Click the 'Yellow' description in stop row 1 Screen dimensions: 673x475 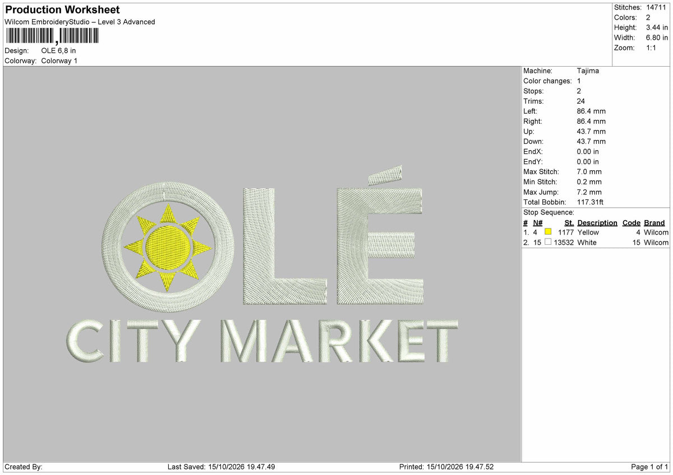pyautogui.click(x=588, y=232)
